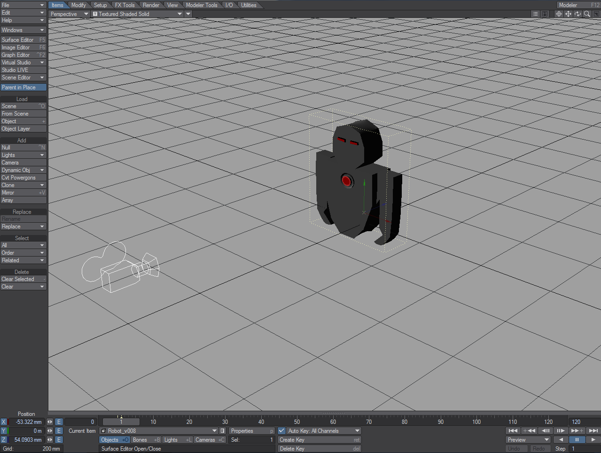Image resolution: width=601 pixels, height=453 pixels.
Task: Open envelope E button for Y channel
Action: click(x=59, y=431)
